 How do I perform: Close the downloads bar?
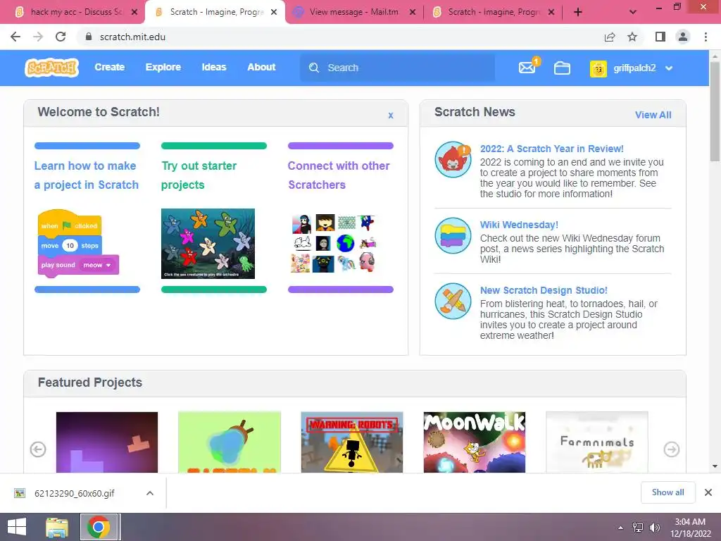pos(708,492)
